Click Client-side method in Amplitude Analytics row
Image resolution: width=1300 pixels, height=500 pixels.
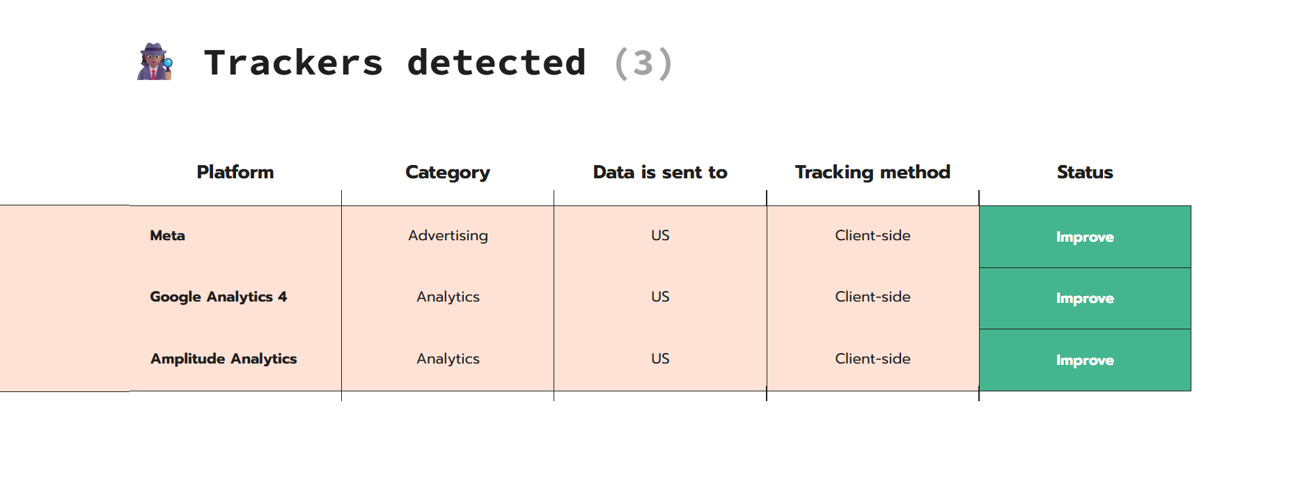(x=872, y=359)
